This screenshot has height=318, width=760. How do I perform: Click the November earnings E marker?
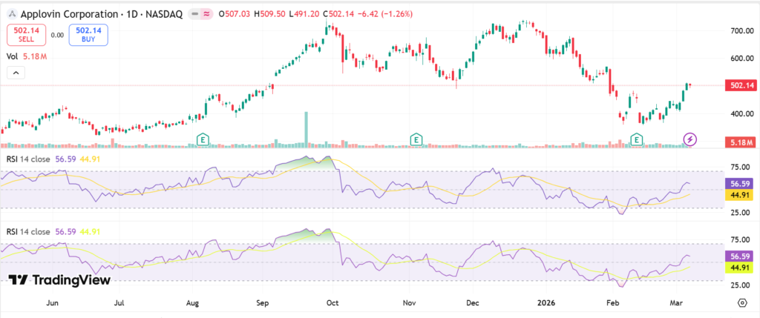(x=416, y=139)
